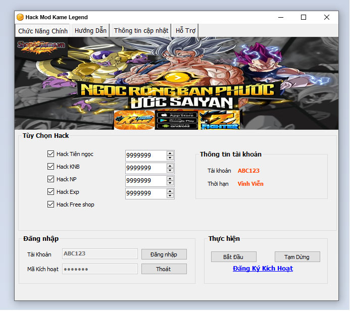
Task: Switch to the Chức Năng Chính tab
Action: (42, 31)
